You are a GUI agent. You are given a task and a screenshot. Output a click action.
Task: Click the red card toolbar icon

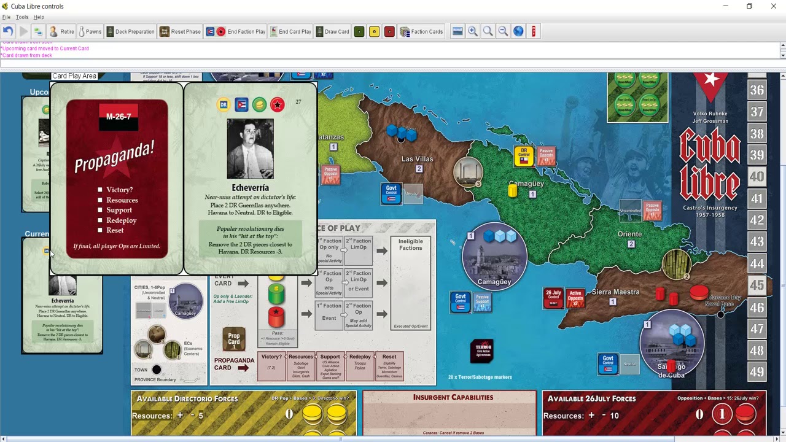389,31
